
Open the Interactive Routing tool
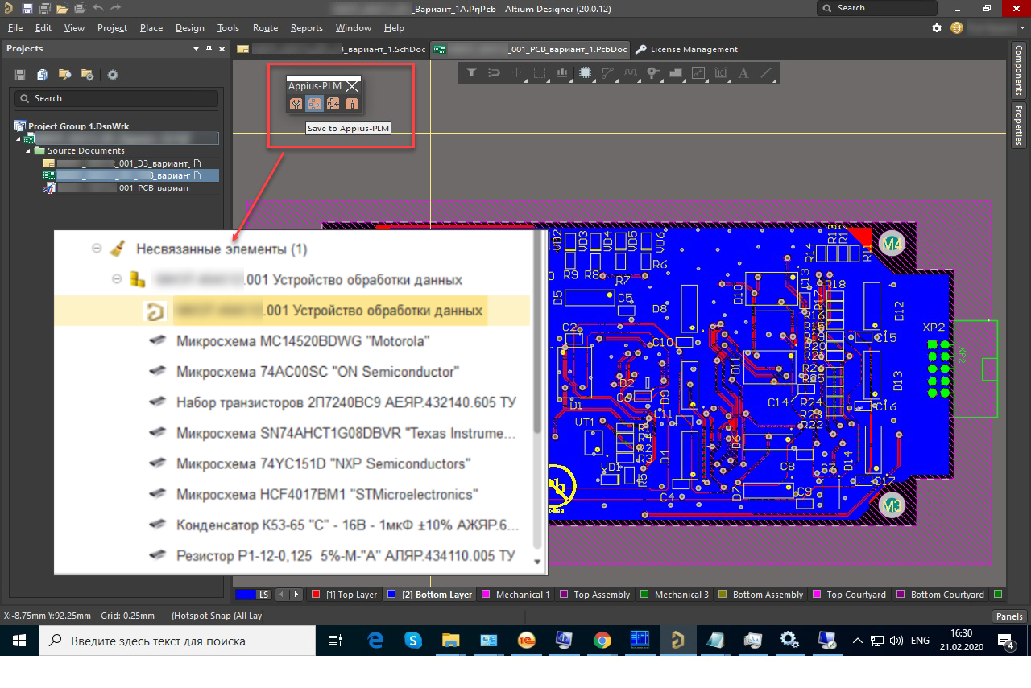(609, 72)
